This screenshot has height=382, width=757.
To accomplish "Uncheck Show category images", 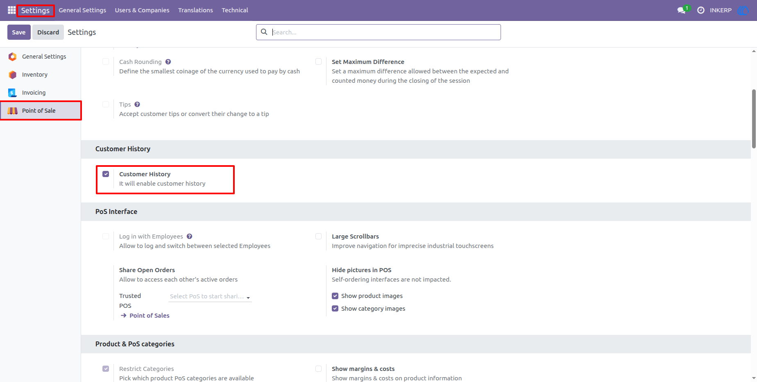I will coord(335,309).
